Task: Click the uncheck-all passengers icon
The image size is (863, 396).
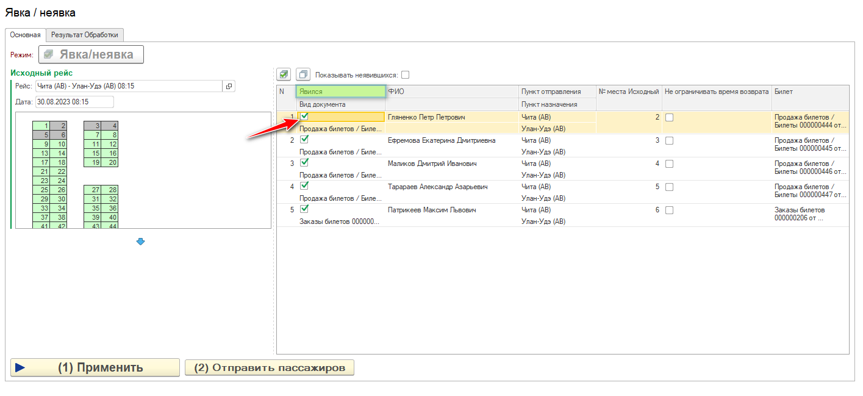Action: 303,74
